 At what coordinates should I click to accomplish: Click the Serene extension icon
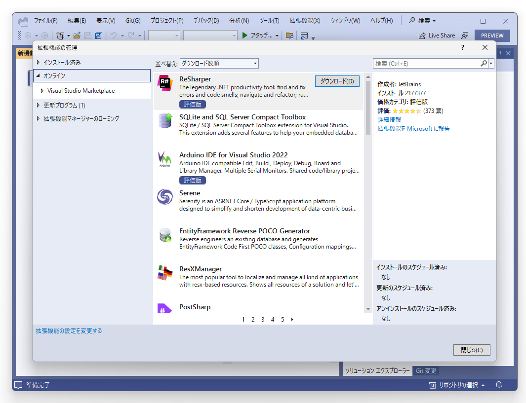165,197
